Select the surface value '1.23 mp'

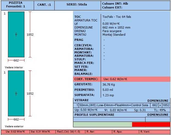108,95
